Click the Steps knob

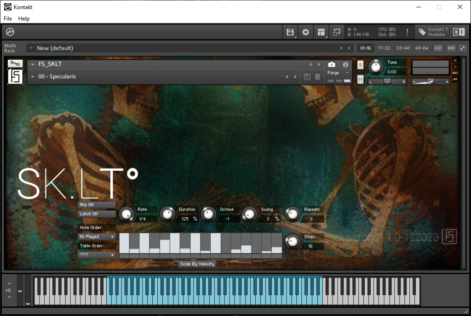(293, 242)
